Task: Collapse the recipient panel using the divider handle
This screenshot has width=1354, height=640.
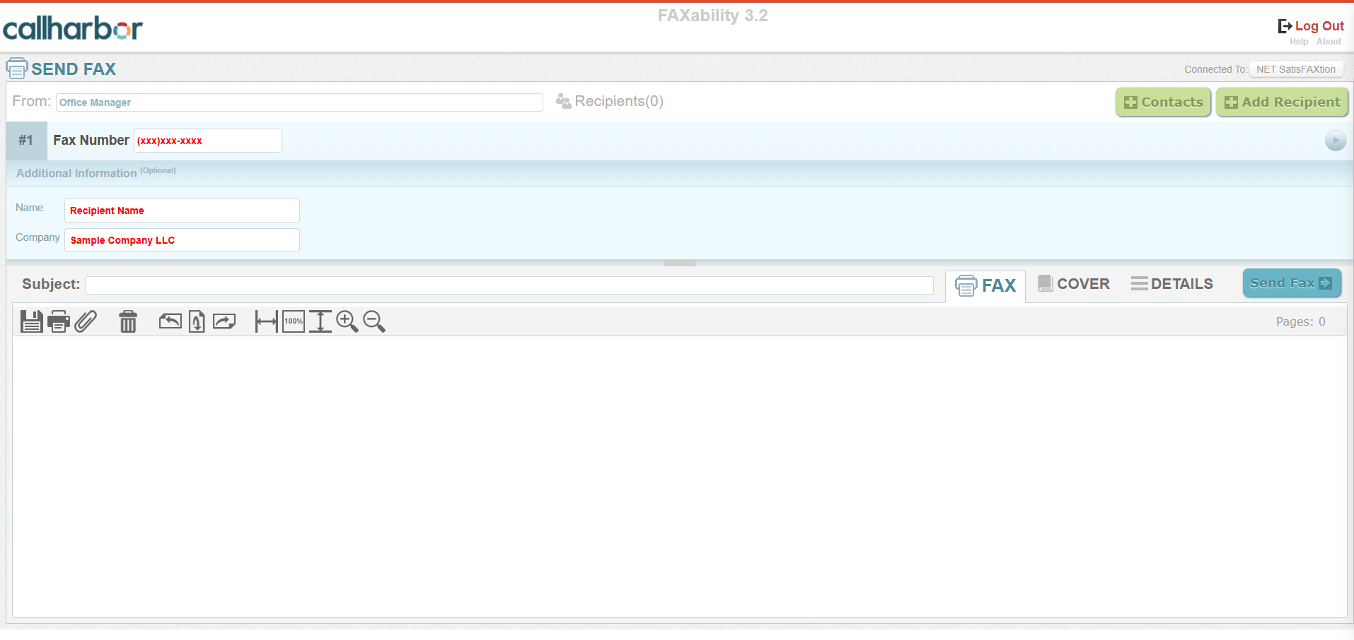Action: tap(679, 263)
